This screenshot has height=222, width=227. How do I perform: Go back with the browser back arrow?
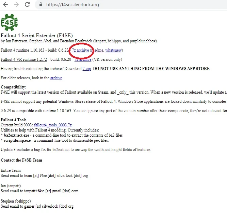[x=5, y=4]
